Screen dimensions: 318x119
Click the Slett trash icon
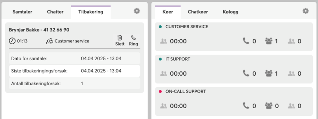120,37
